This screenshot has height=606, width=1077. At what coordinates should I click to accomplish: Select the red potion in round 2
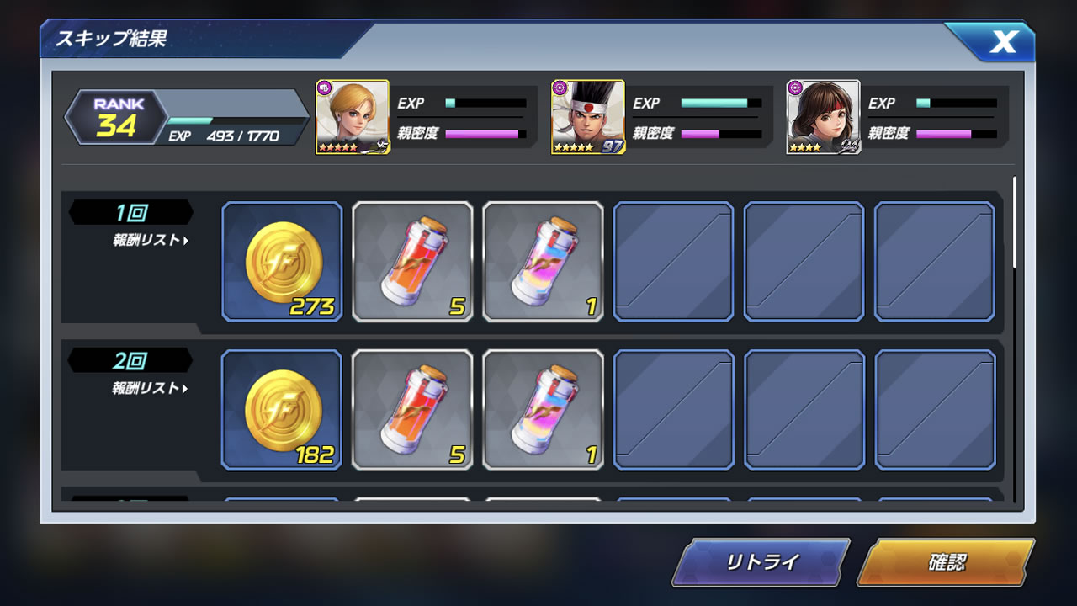412,410
